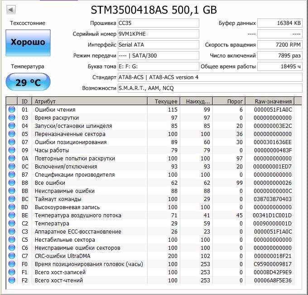Click the previous disk arrow button
The height and width of the screenshot is (295, 308).
coord(11,9)
